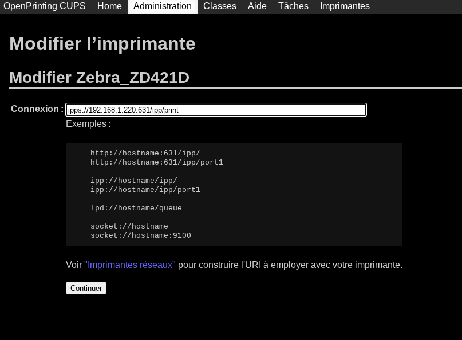This screenshot has width=462, height=340.
Task: Click the example http://hostname:631/ipp/port1
Action: pos(157,162)
